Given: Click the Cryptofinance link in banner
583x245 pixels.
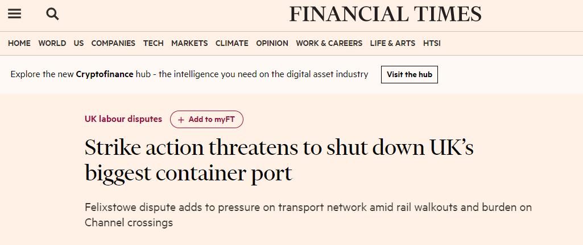Looking at the screenshot, I should [x=105, y=74].
